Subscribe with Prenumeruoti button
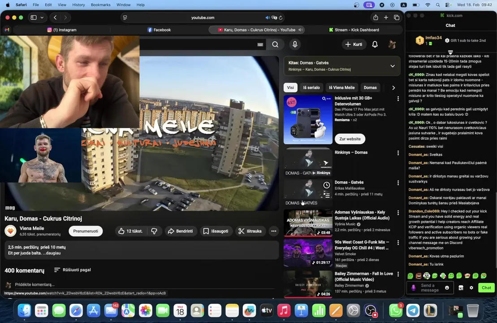This screenshot has height=323, width=497. point(86,231)
